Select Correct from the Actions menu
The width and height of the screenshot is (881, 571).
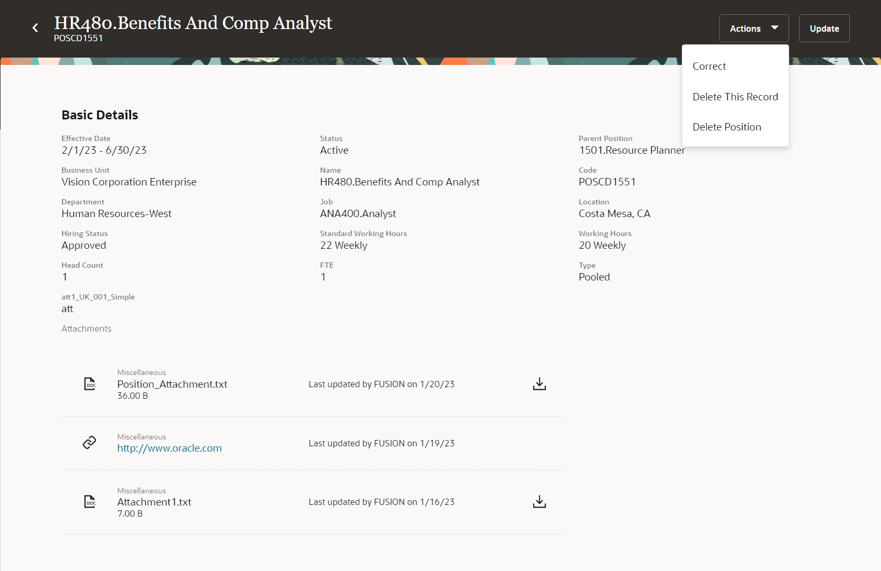click(x=709, y=67)
